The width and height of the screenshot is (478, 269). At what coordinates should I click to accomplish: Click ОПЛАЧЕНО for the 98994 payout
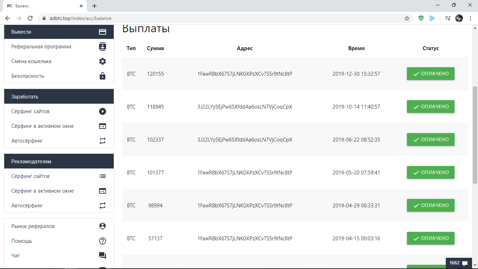tap(430, 205)
